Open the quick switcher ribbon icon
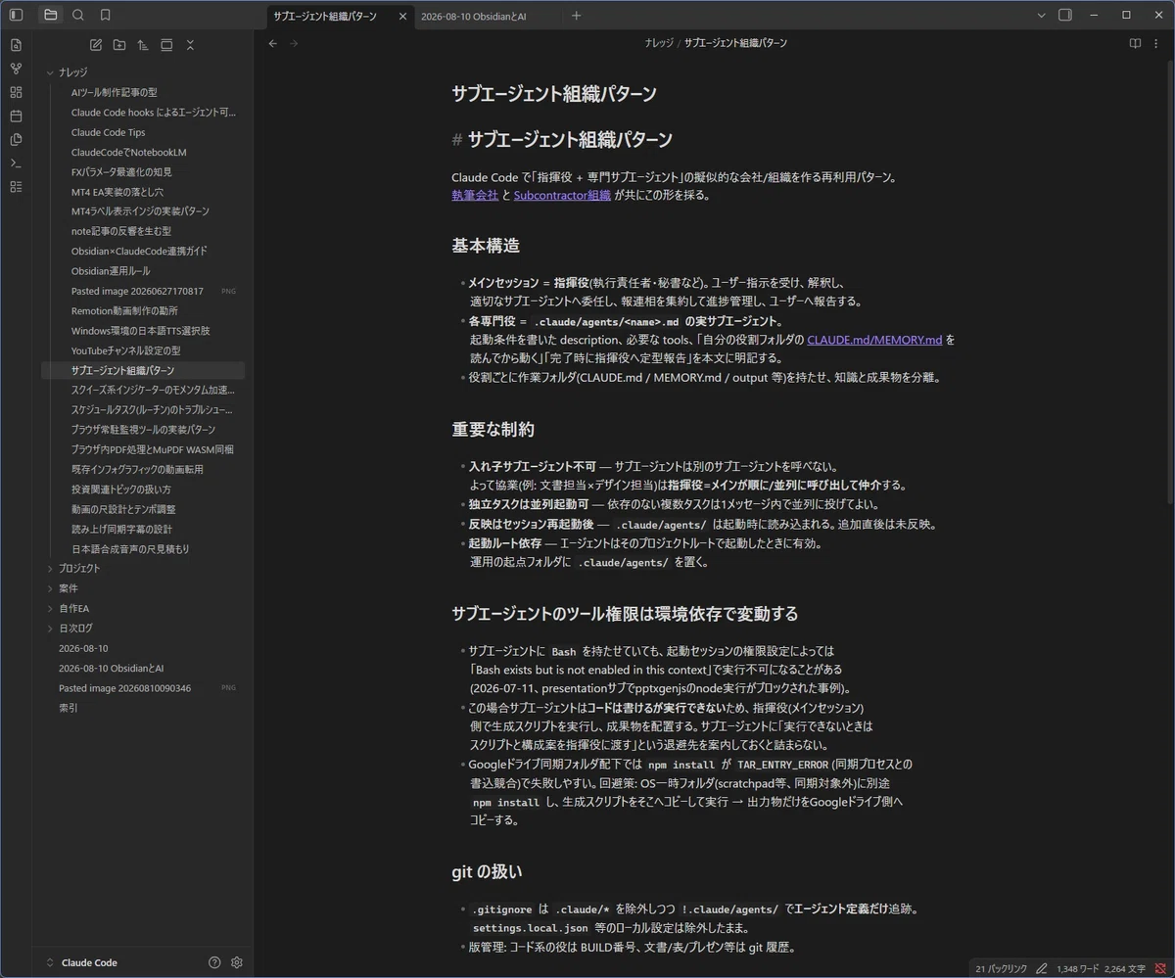This screenshot has height=978, width=1175. click(16, 45)
